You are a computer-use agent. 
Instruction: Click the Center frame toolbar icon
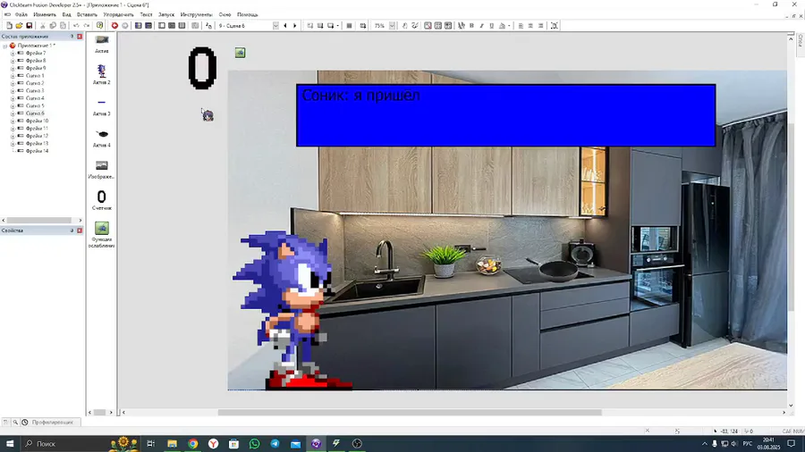(x=555, y=26)
